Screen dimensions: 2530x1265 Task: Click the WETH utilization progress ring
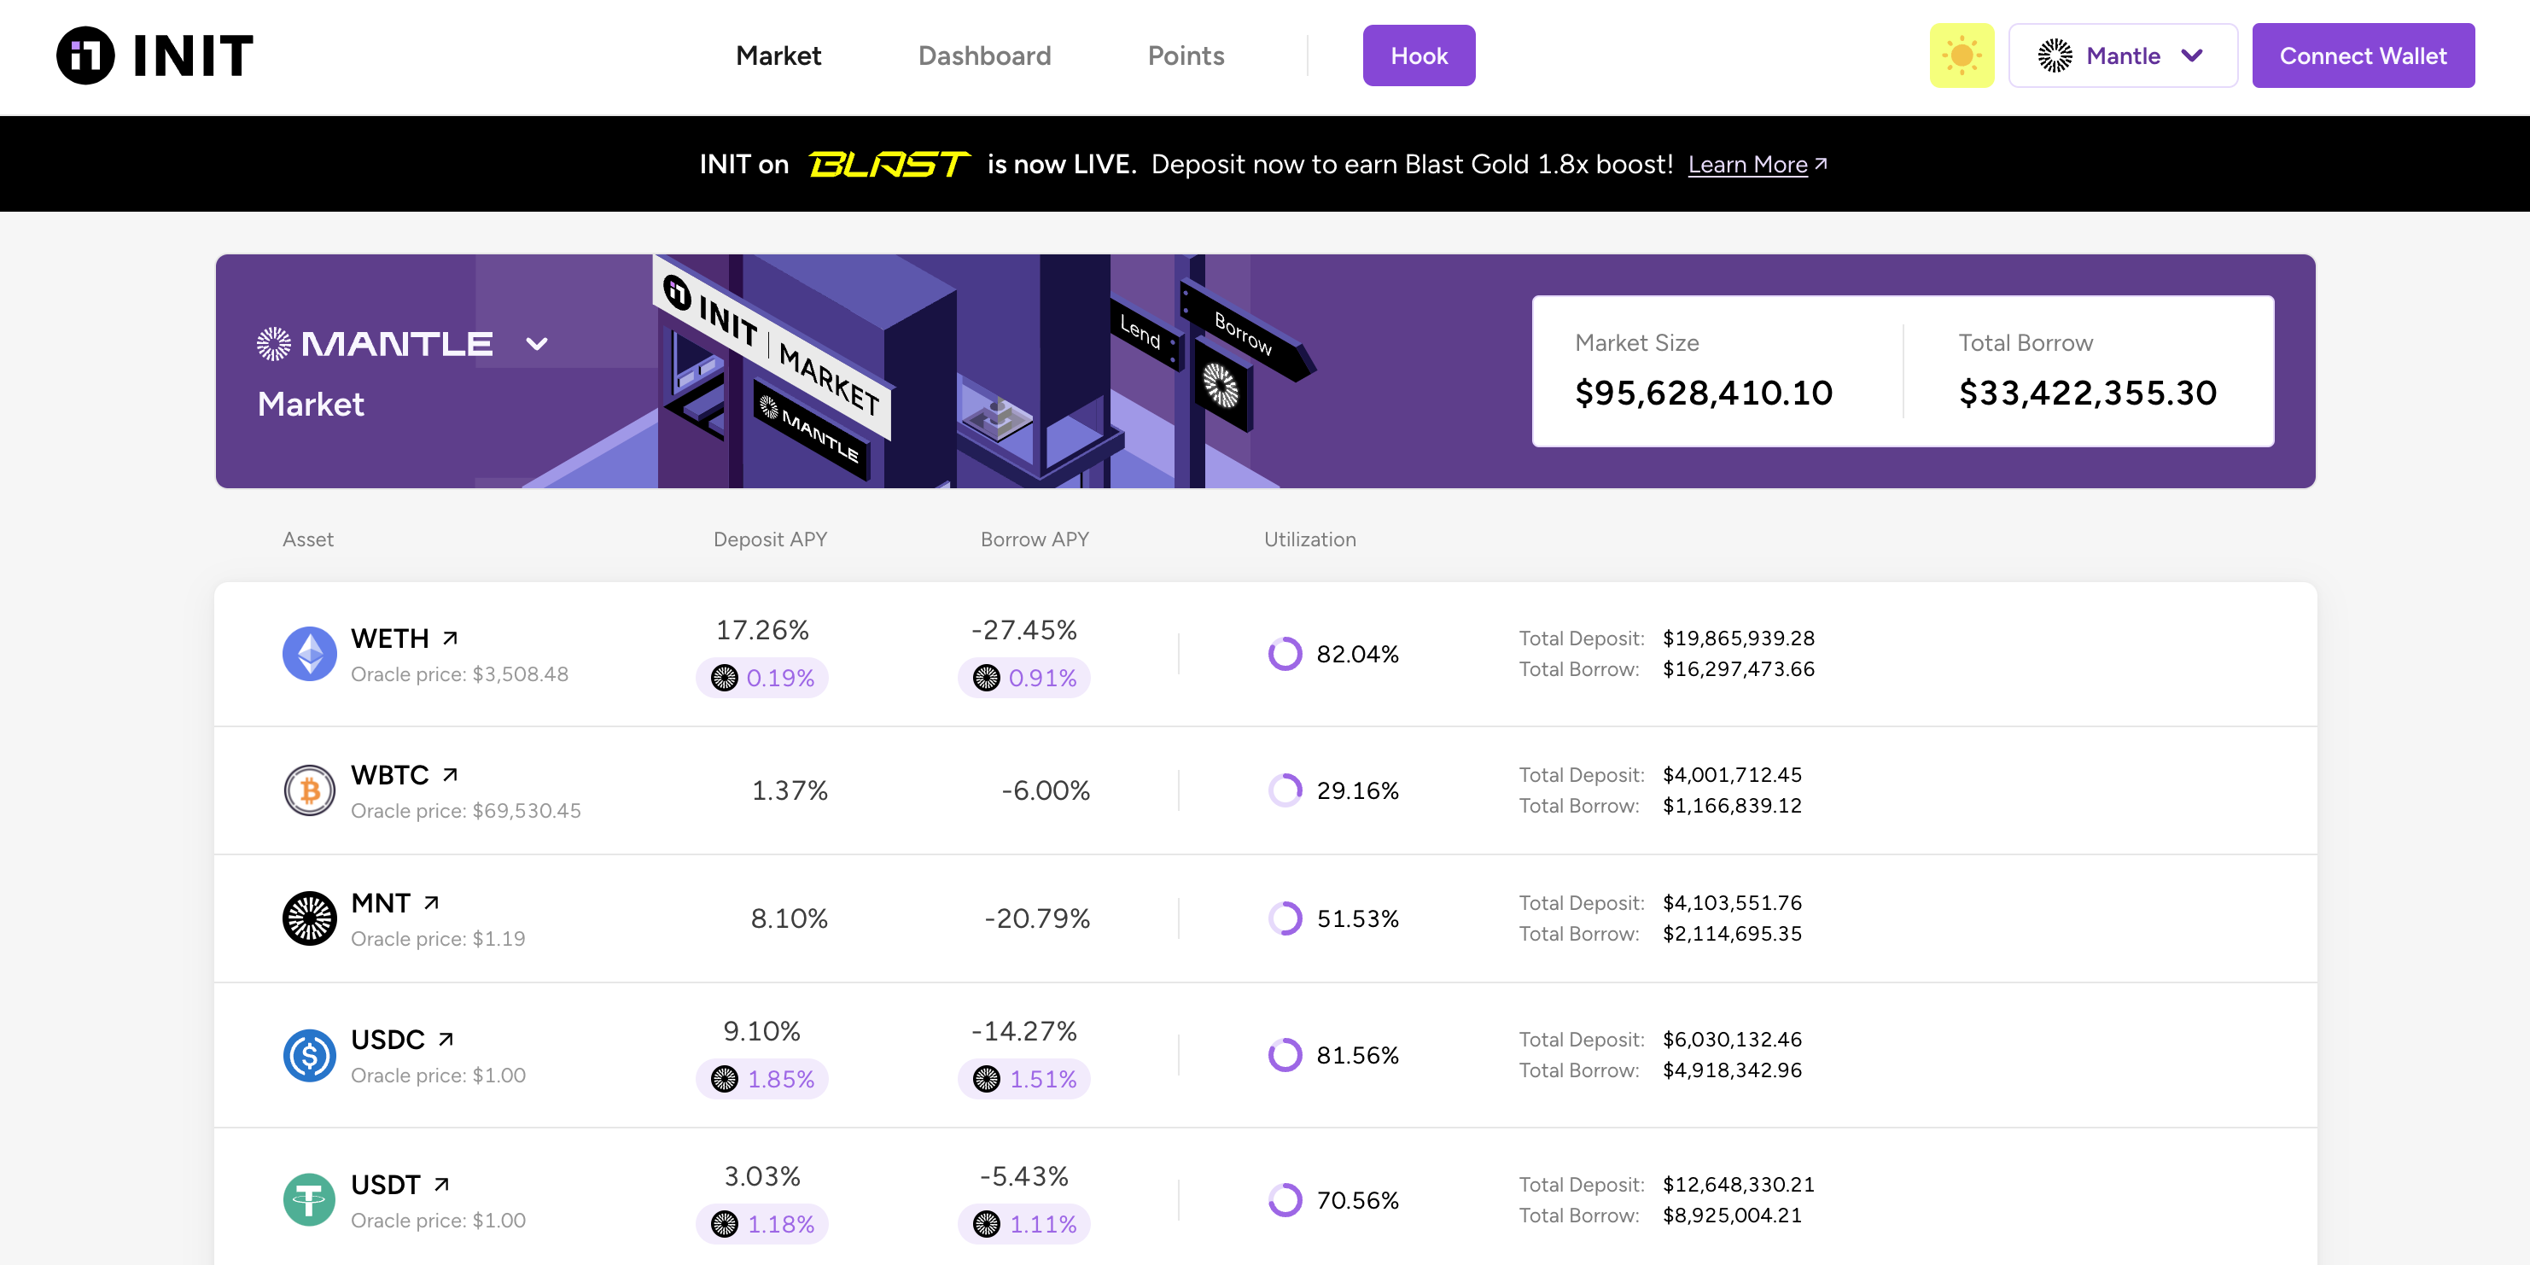(x=1285, y=652)
